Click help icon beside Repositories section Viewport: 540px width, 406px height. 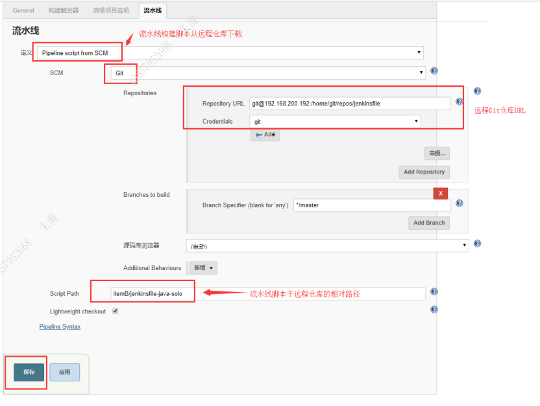pos(477,91)
